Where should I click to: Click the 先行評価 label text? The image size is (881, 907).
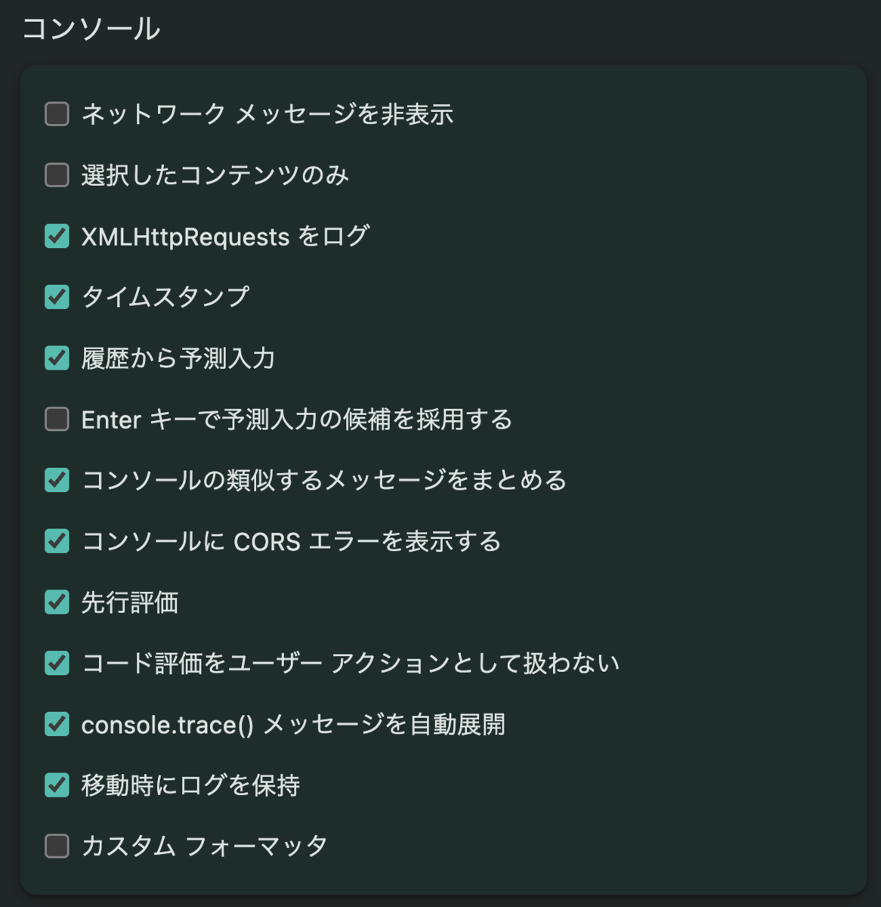click(x=130, y=602)
